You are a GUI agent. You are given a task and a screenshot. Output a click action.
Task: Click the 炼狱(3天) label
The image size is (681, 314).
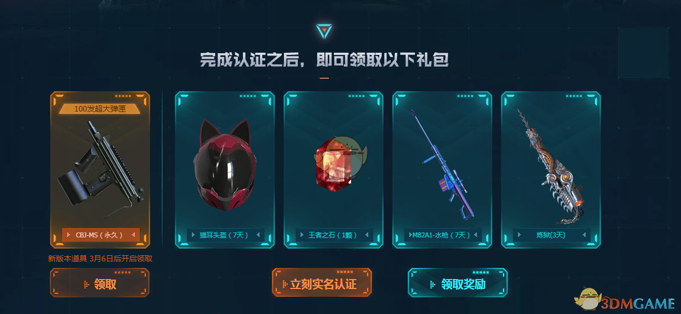tap(551, 235)
